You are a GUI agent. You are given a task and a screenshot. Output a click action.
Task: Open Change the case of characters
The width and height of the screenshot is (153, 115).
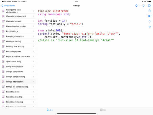18,11
